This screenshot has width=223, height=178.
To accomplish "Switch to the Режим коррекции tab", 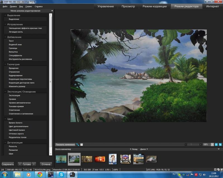I will point(155,6).
